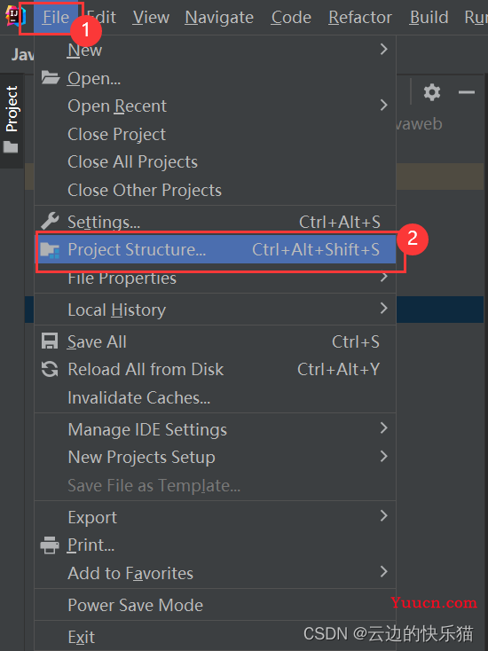Open the Project tool window tab
488x651 pixels.
tap(12, 121)
